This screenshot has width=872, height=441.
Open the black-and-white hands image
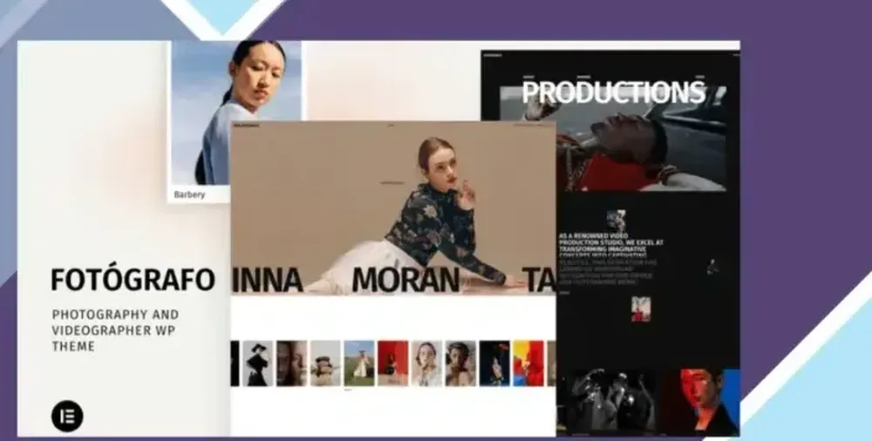tap(606, 402)
